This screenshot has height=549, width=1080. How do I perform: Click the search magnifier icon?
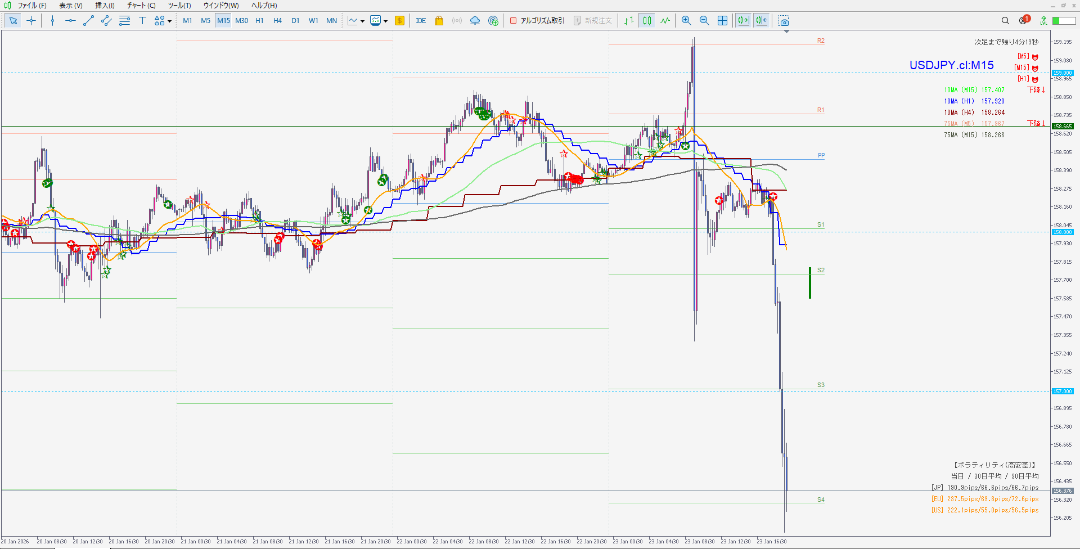pos(1005,21)
